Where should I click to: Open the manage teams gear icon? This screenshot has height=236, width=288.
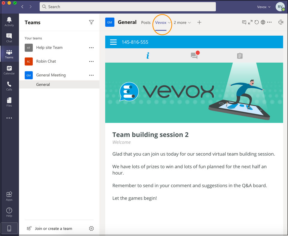tap(91, 228)
